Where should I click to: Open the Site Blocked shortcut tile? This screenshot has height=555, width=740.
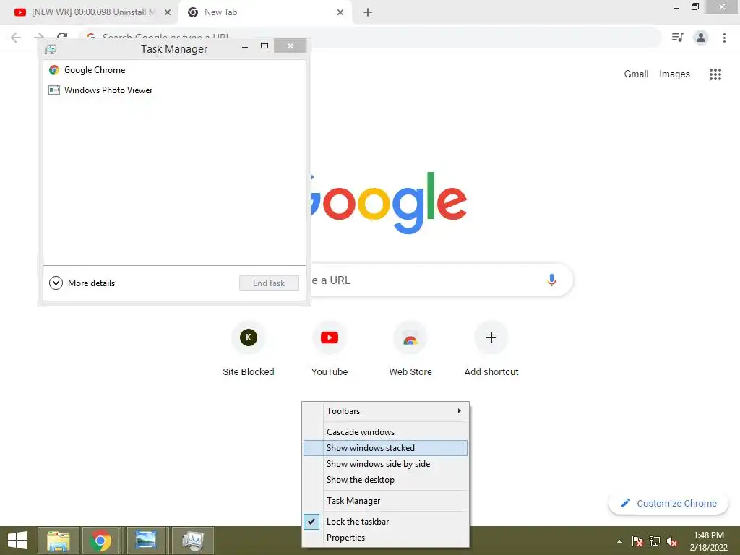pos(249,349)
